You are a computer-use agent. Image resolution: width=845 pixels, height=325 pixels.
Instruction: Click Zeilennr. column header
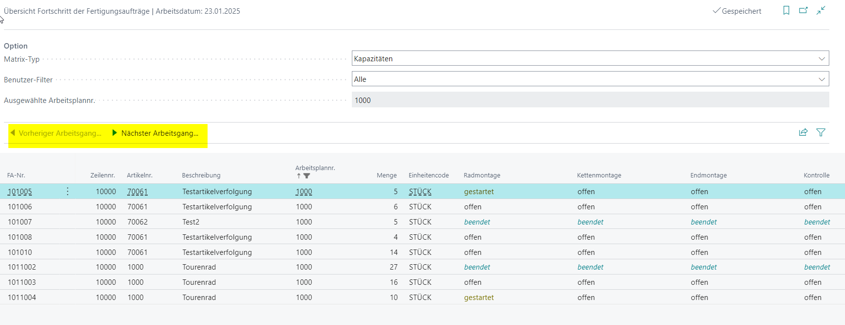click(x=103, y=175)
